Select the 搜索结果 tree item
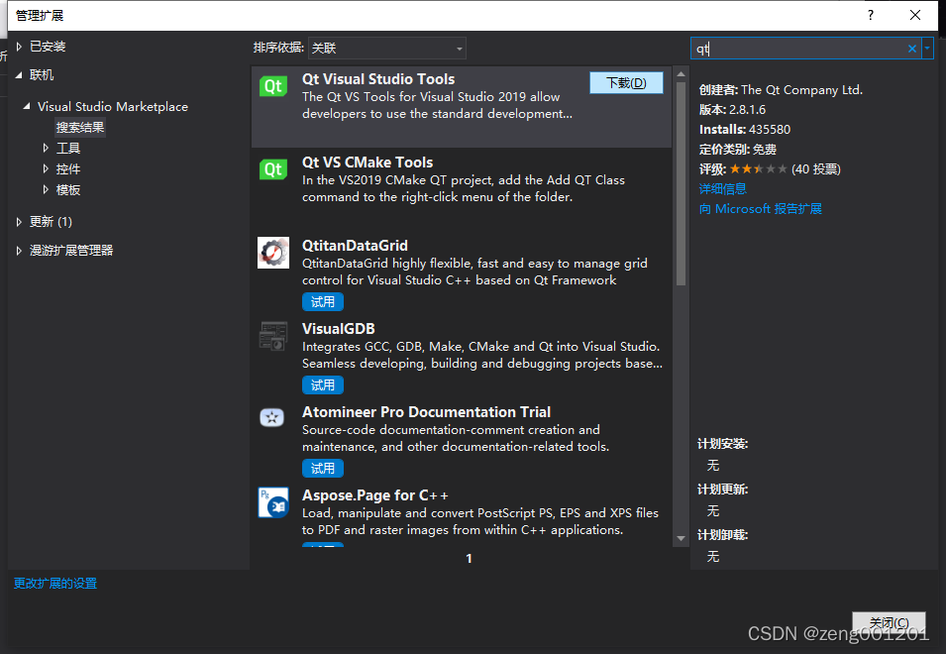Viewport: 946px width, 654px height. (x=82, y=127)
